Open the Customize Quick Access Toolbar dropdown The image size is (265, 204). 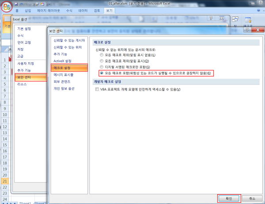click(x=49, y=4)
